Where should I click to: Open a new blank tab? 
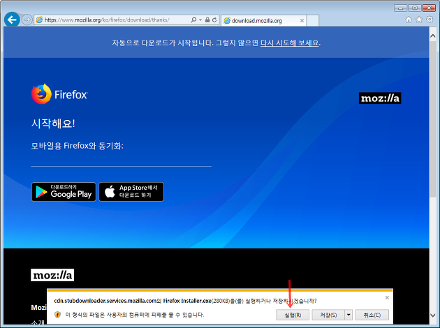313,21
